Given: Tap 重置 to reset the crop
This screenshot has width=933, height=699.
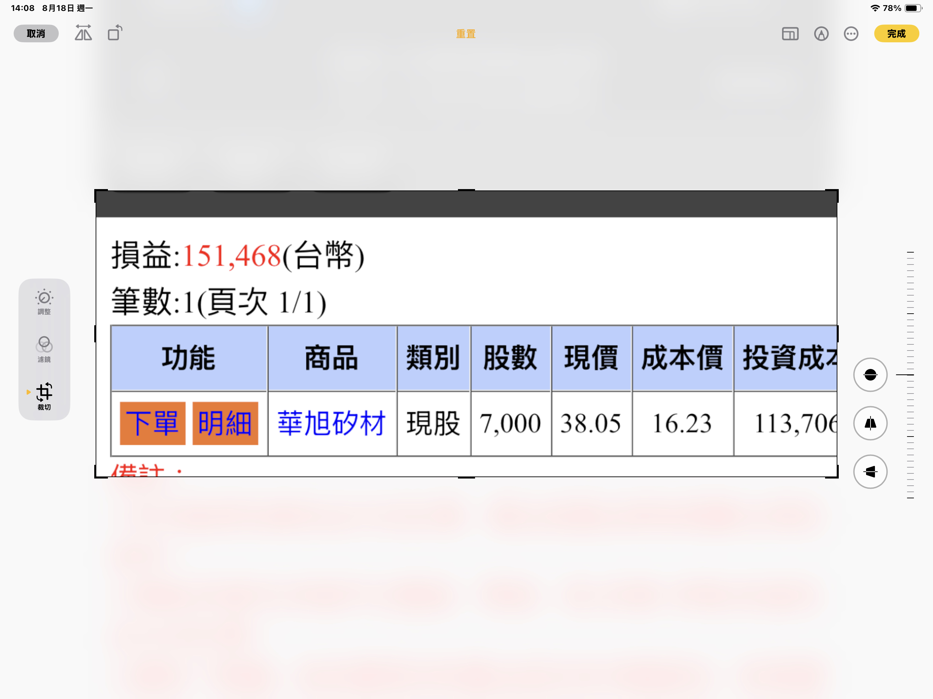Looking at the screenshot, I should point(466,34).
